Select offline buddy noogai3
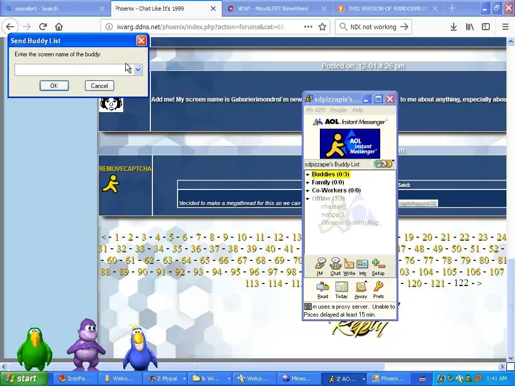Viewport: 515px width, 386px height. (x=332, y=214)
